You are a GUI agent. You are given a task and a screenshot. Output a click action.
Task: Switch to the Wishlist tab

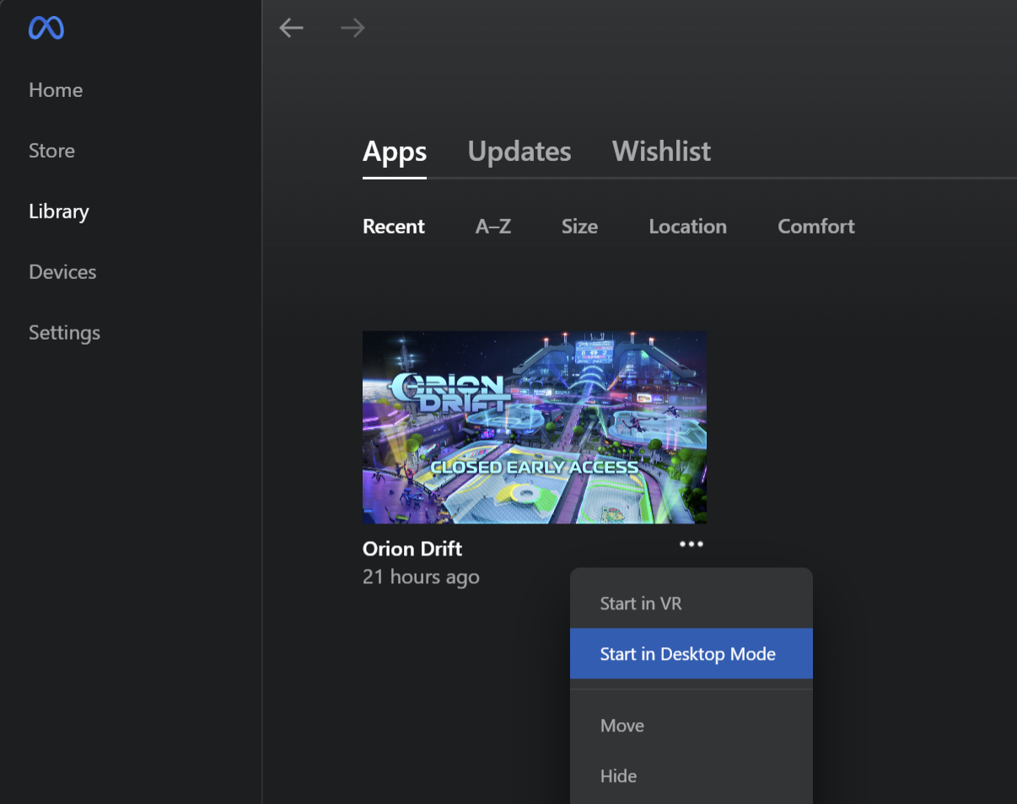pos(661,152)
